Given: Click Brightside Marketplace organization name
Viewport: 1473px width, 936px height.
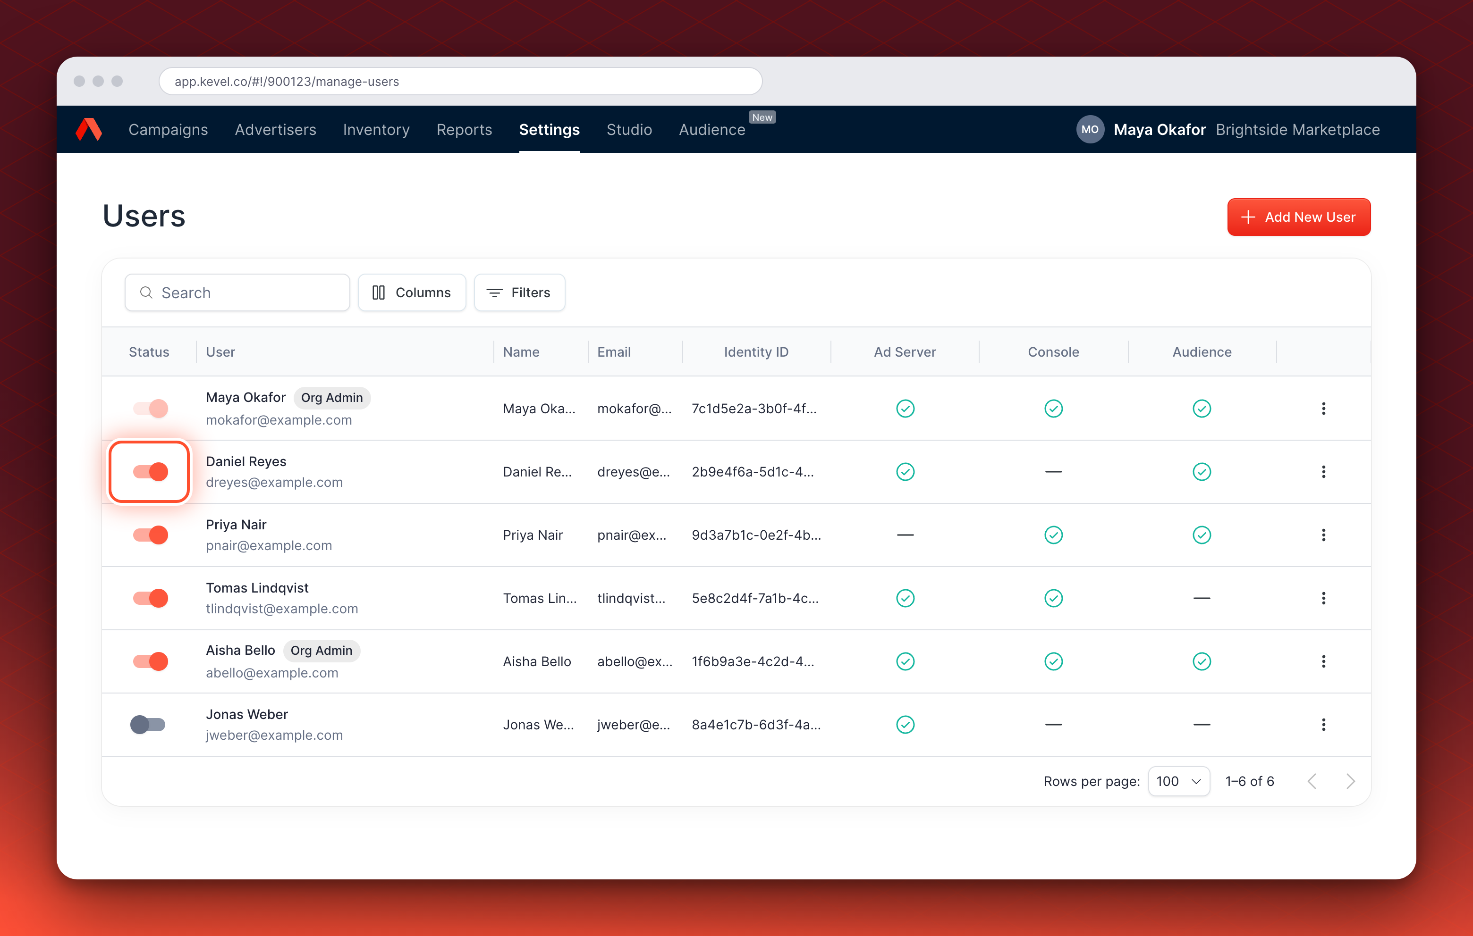Looking at the screenshot, I should pos(1297,130).
